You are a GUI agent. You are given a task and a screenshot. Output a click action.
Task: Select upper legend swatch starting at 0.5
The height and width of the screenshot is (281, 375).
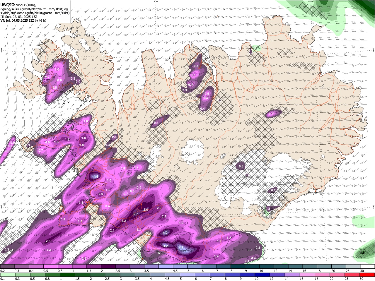[51, 267]
